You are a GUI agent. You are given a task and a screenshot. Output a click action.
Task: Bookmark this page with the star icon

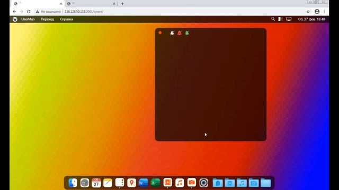pyautogui.click(x=308, y=12)
